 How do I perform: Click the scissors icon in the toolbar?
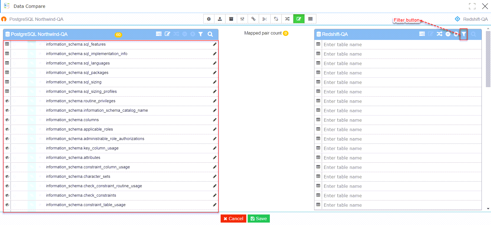tap(265, 19)
